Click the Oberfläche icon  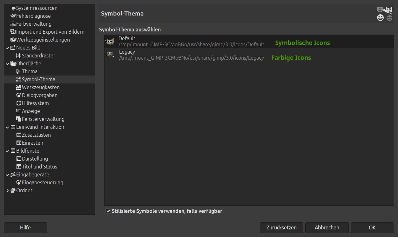13,63
